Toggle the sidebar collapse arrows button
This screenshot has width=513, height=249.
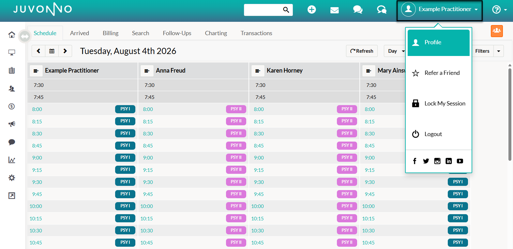[x=24, y=36]
